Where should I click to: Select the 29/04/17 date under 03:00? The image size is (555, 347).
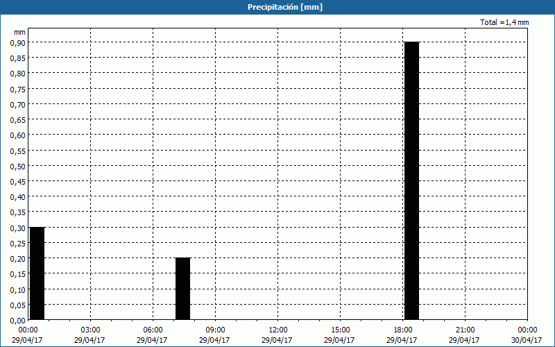pos(89,340)
